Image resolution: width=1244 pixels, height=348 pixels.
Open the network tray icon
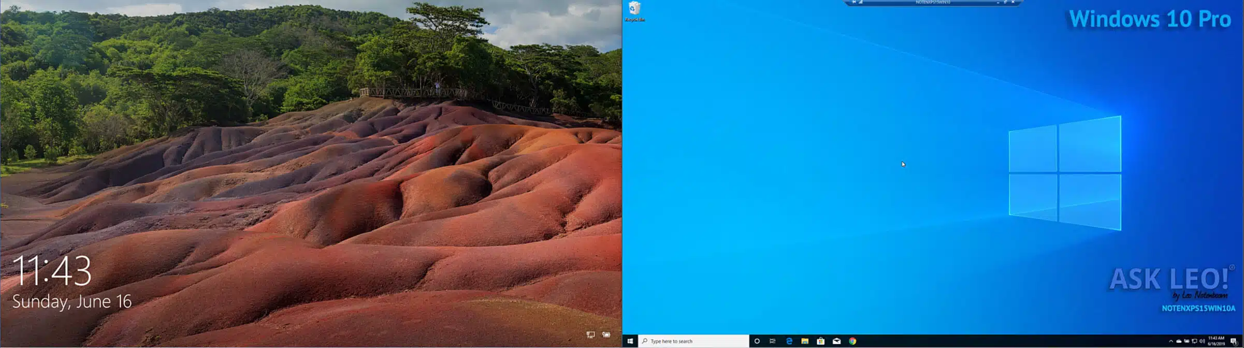[x=1194, y=341]
